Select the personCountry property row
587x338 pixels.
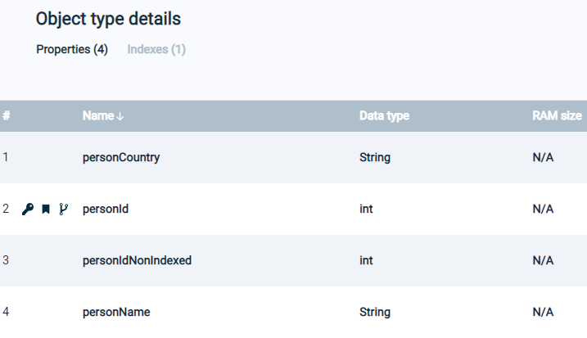point(293,157)
